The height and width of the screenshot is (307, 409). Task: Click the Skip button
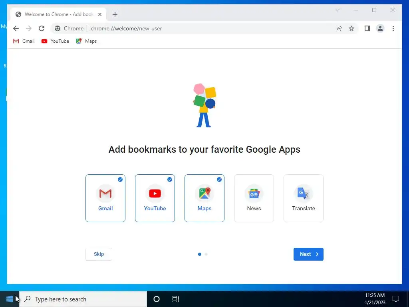click(99, 254)
